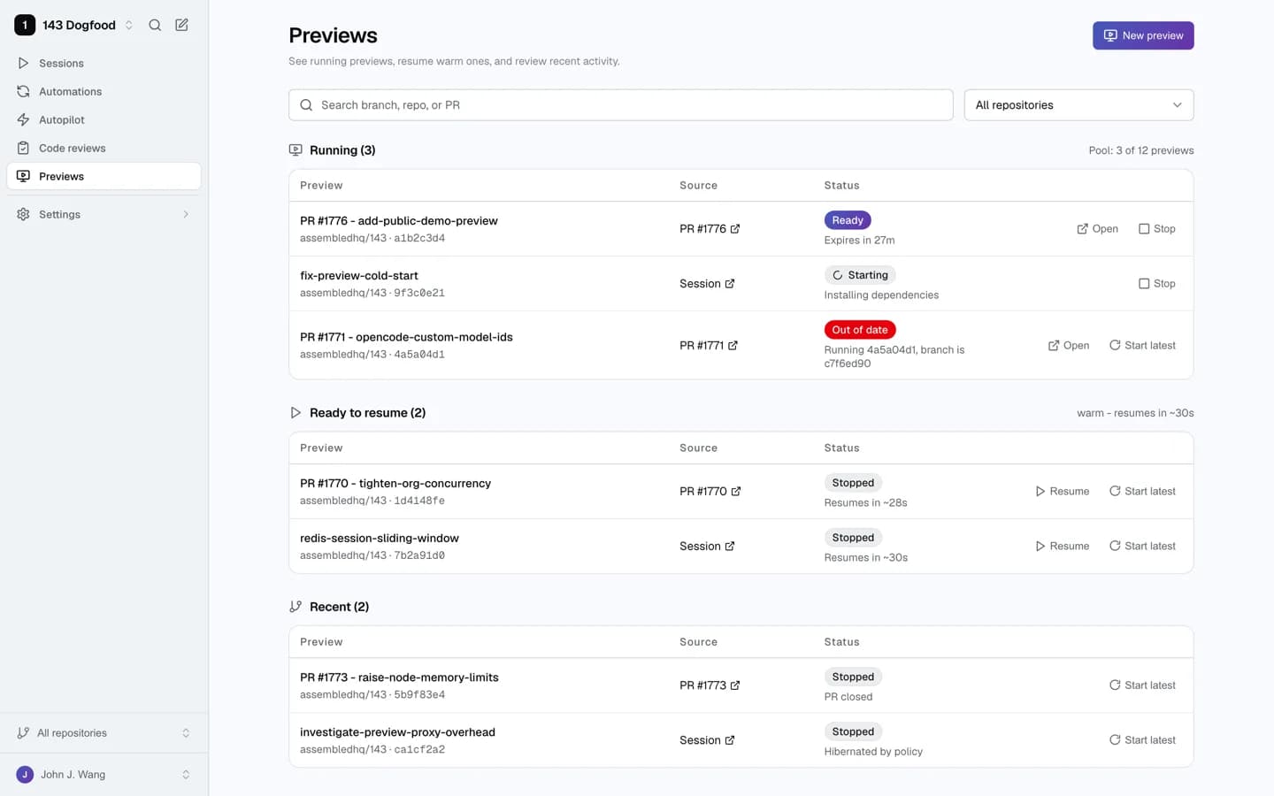Open the fix-preview-cold-start Session link
The image size is (1274, 796).
pyautogui.click(x=707, y=283)
